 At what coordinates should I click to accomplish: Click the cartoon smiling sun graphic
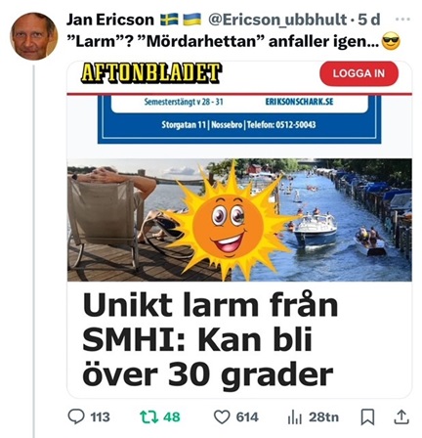228,223
